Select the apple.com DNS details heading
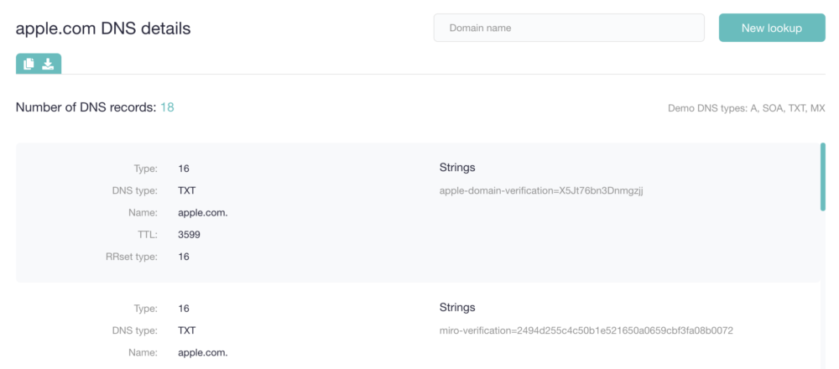 point(103,29)
